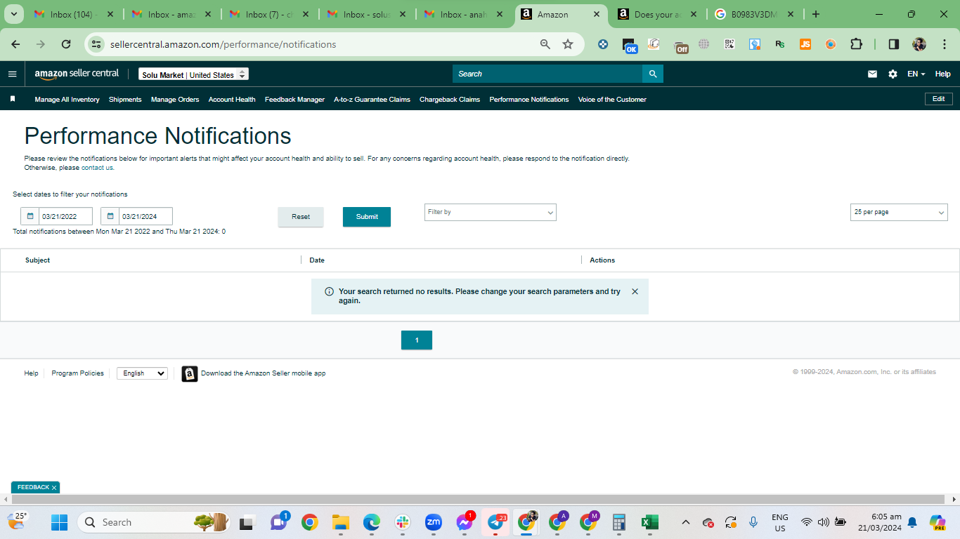Open Zoom from the taskbar

(x=434, y=522)
